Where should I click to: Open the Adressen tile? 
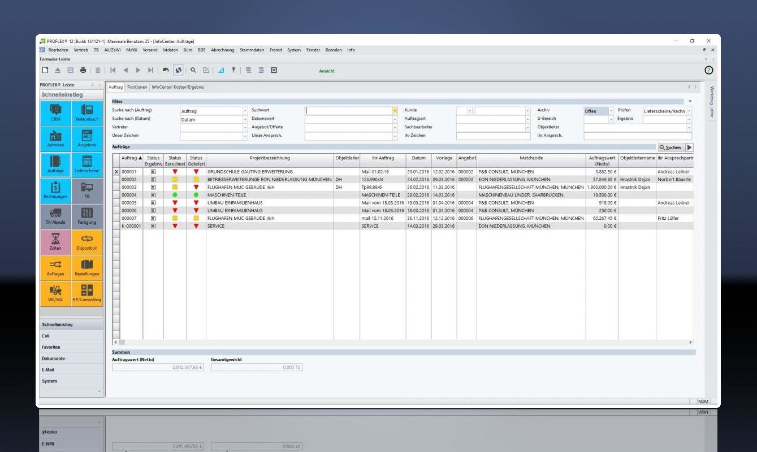tap(56, 139)
